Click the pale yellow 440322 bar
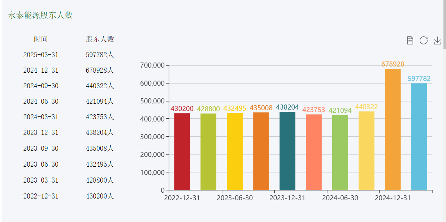The image size is (446, 222). [367, 150]
